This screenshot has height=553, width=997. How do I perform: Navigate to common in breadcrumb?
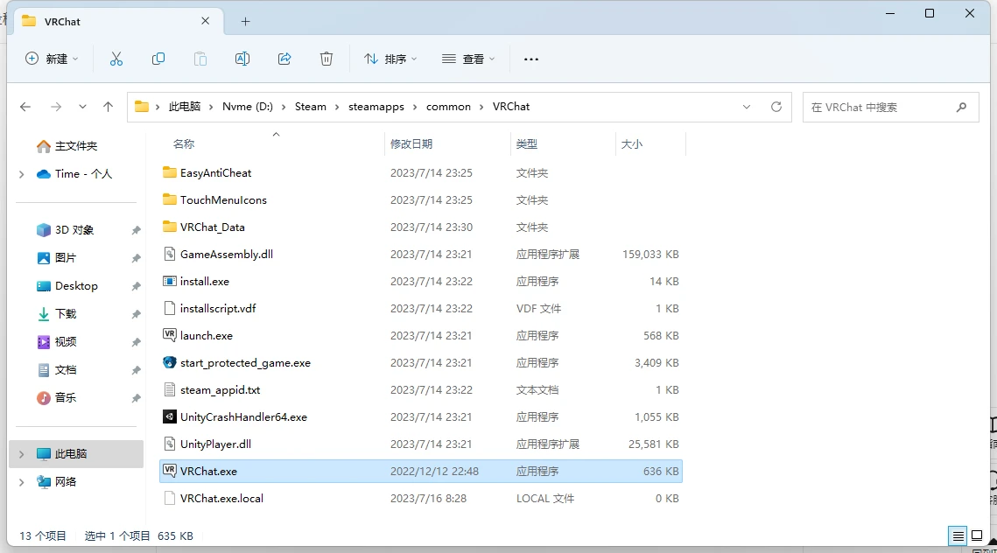coord(448,107)
